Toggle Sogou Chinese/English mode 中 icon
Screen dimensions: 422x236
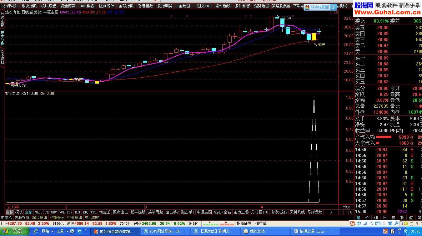[x=359, y=223]
